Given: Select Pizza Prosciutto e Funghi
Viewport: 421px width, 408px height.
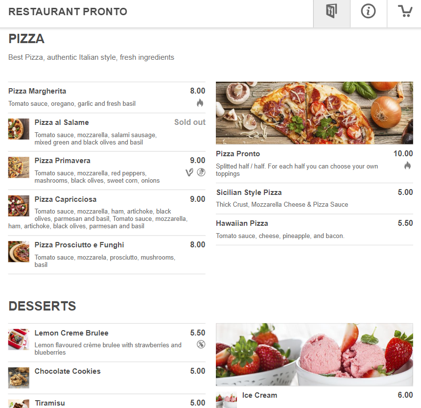Looking at the screenshot, I should coord(79,245).
